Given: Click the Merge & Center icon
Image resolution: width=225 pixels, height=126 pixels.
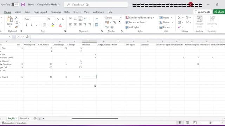Looking at the screenshot, I should [97, 25].
